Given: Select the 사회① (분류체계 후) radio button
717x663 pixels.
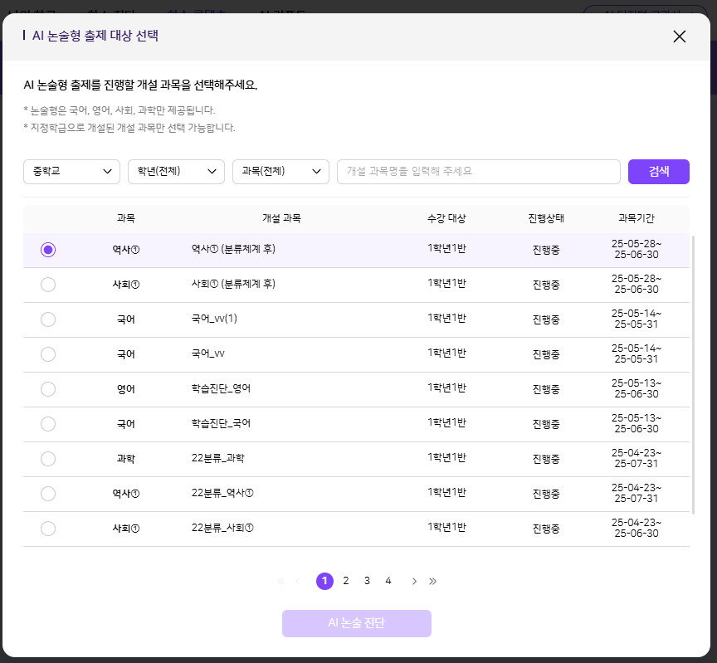Looking at the screenshot, I should 48,285.
